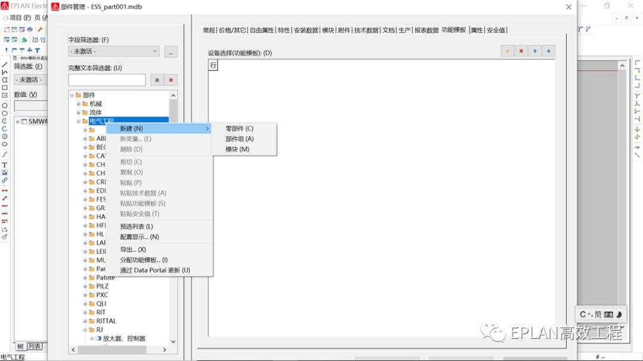The height and width of the screenshot is (361, 643).
Task: Click inside the full-text filter input field
Action: click(x=107, y=79)
